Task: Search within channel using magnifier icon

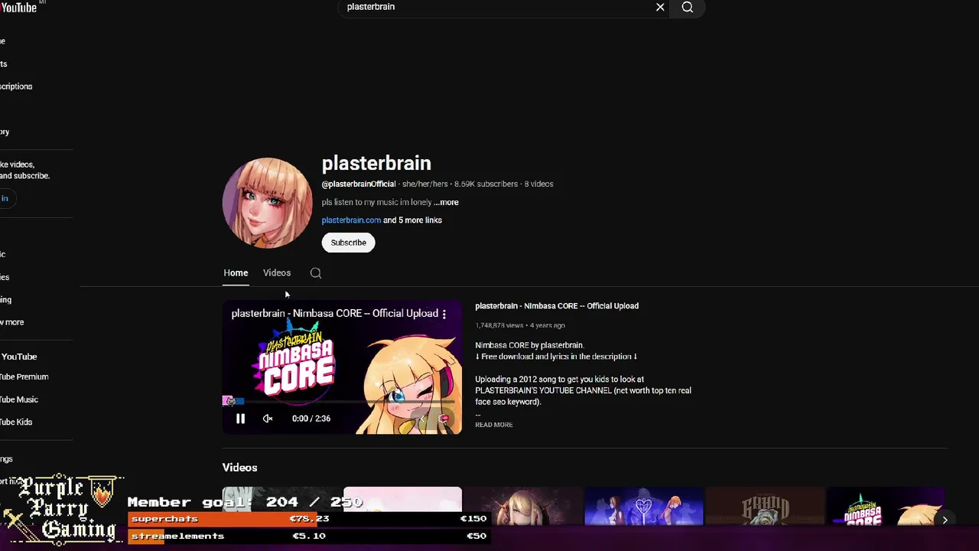Action: coord(316,273)
